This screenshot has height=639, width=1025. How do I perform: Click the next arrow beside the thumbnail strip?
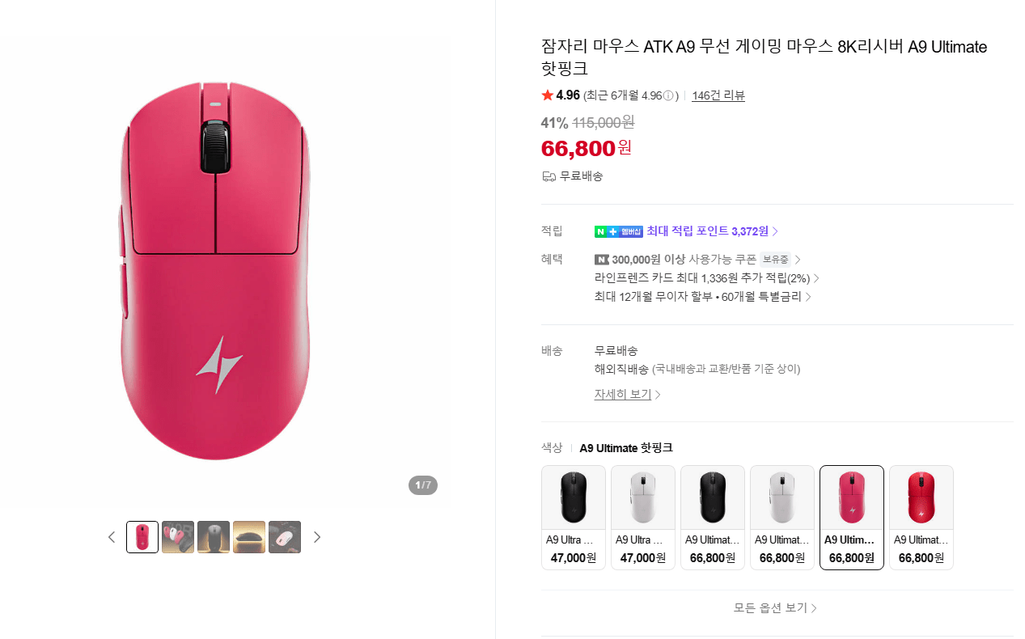317,536
